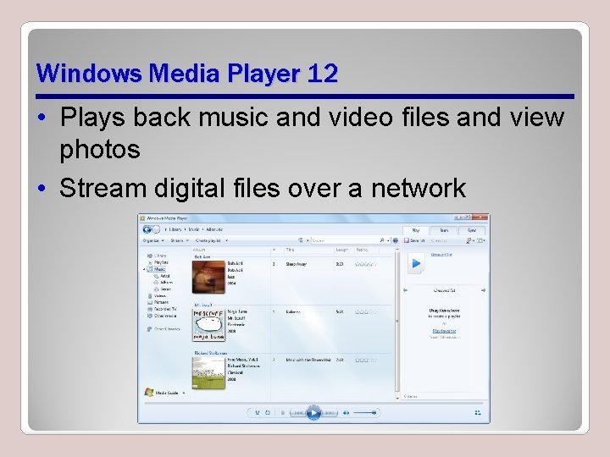Click the Other Libraries item
Screen dimensions: 610x457
tap(164, 329)
